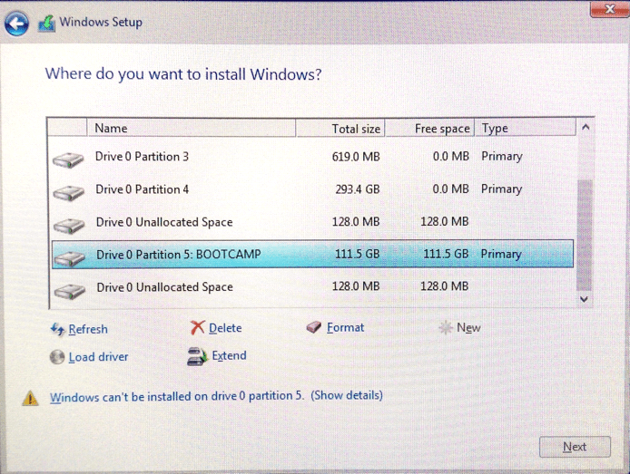This screenshot has height=474, width=630.
Task: Sort by the Type column header
Action: (525, 129)
